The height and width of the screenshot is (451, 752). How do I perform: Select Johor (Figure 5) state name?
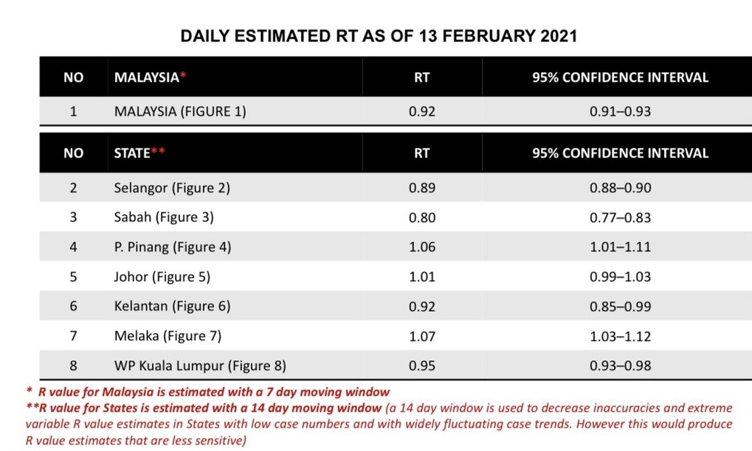(162, 277)
